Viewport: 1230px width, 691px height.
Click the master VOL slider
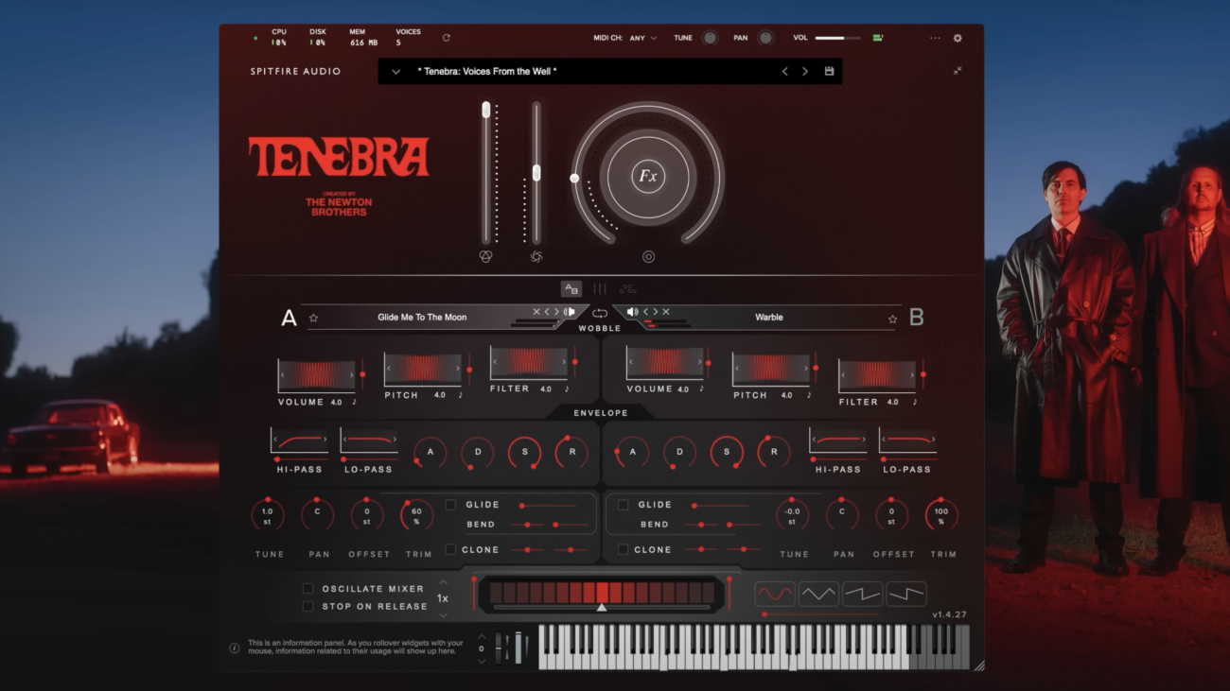tap(837, 38)
